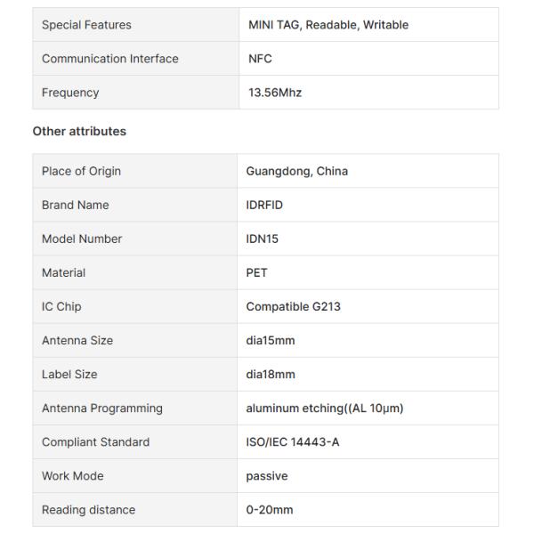Select 'Antenna Programming' label
The image size is (534, 534).
click(x=102, y=409)
